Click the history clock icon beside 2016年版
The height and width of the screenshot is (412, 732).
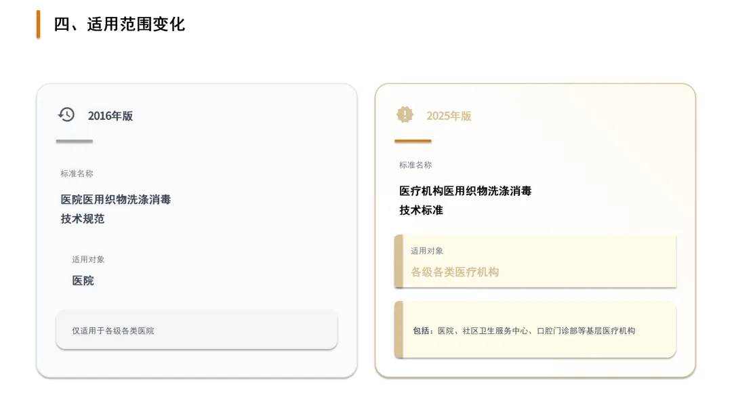pyautogui.click(x=66, y=115)
